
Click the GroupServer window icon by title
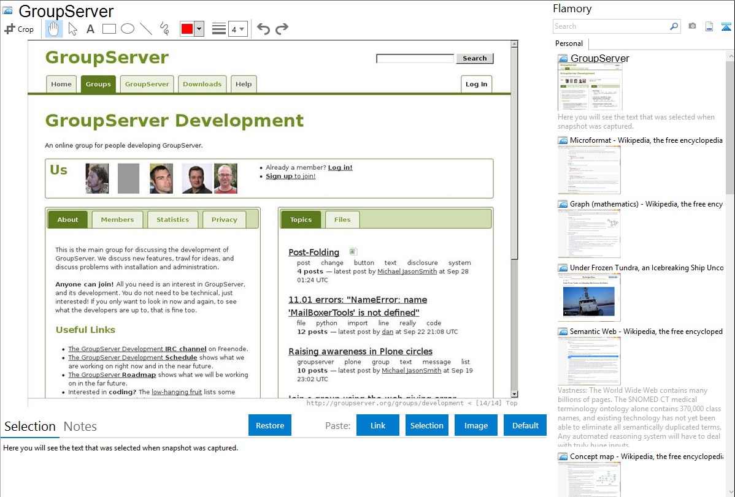coord(8,10)
